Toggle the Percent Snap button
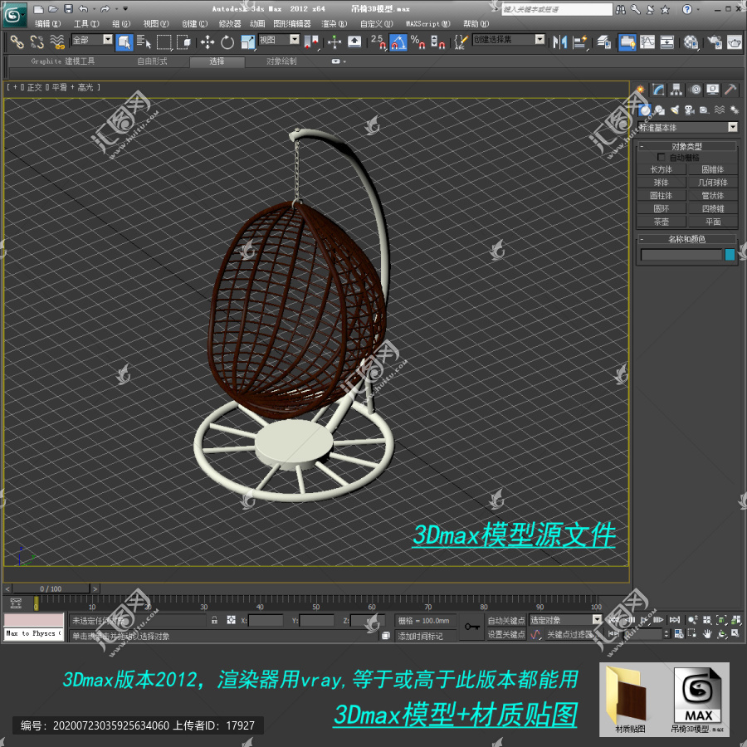Image resolution: width=747 pixels, height=747 pixels. click(x=417, y=42)
